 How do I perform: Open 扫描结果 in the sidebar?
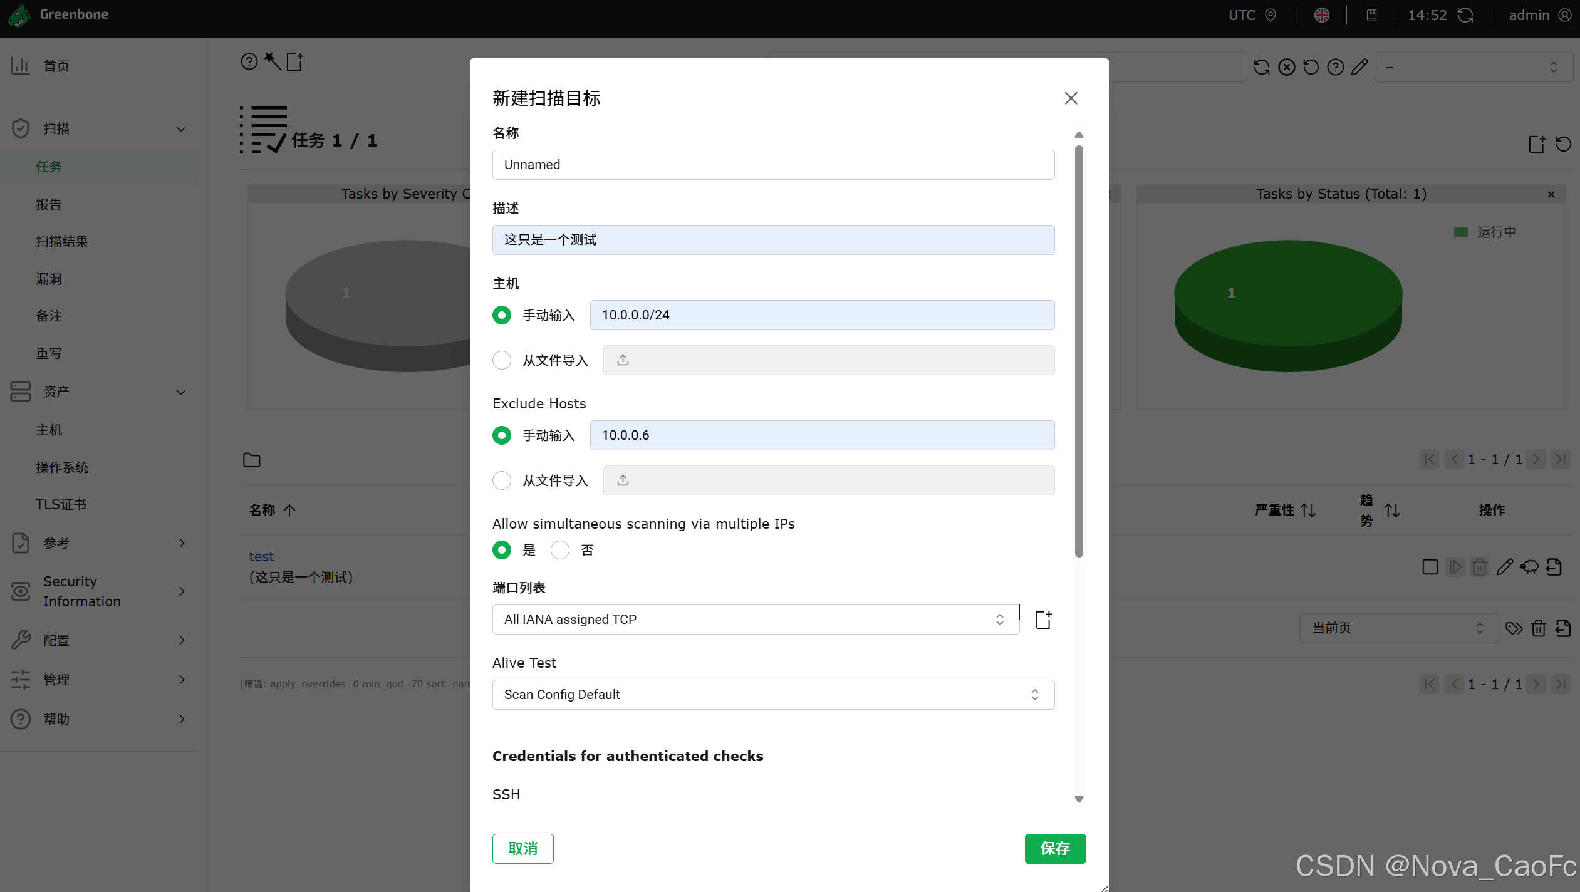point(62,241)
